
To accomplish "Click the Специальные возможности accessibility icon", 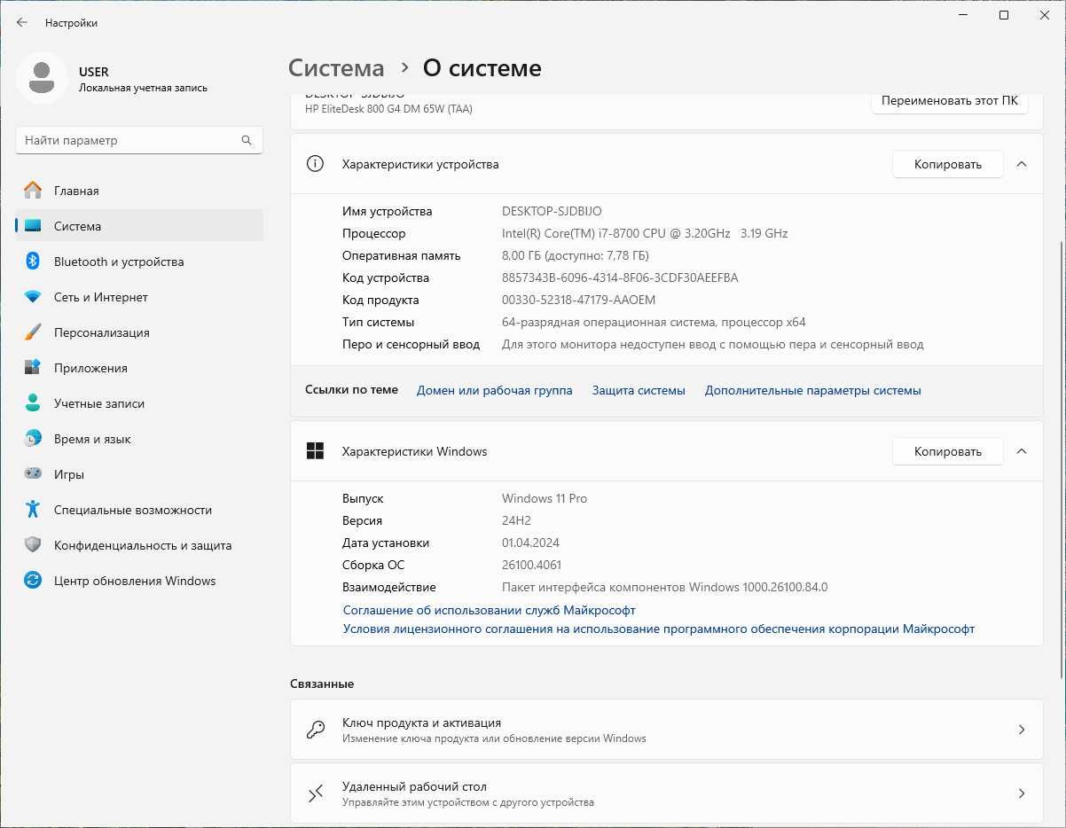I will 33,510.
